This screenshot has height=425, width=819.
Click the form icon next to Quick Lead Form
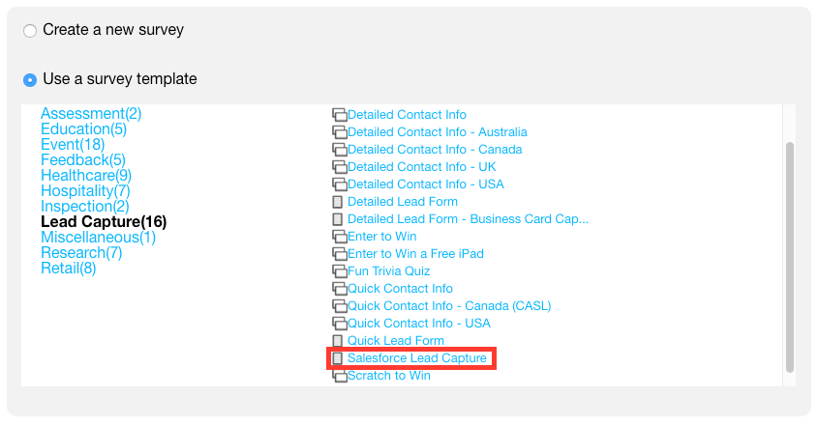[338, 341]
